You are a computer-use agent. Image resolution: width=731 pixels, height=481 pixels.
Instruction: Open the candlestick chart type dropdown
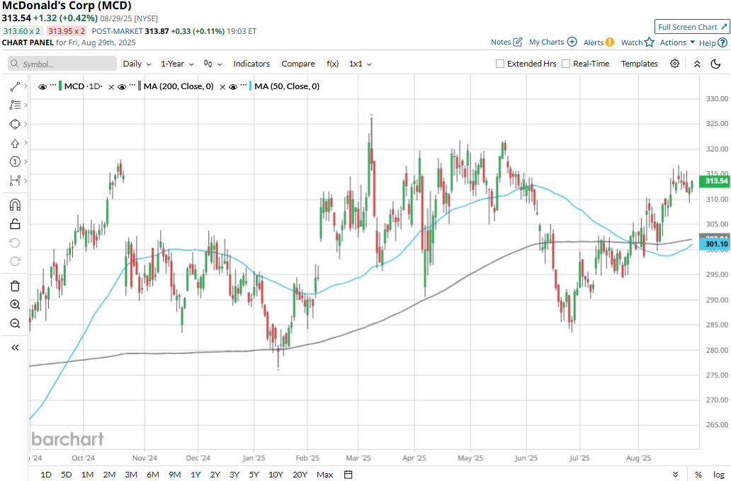click(213, 64)
